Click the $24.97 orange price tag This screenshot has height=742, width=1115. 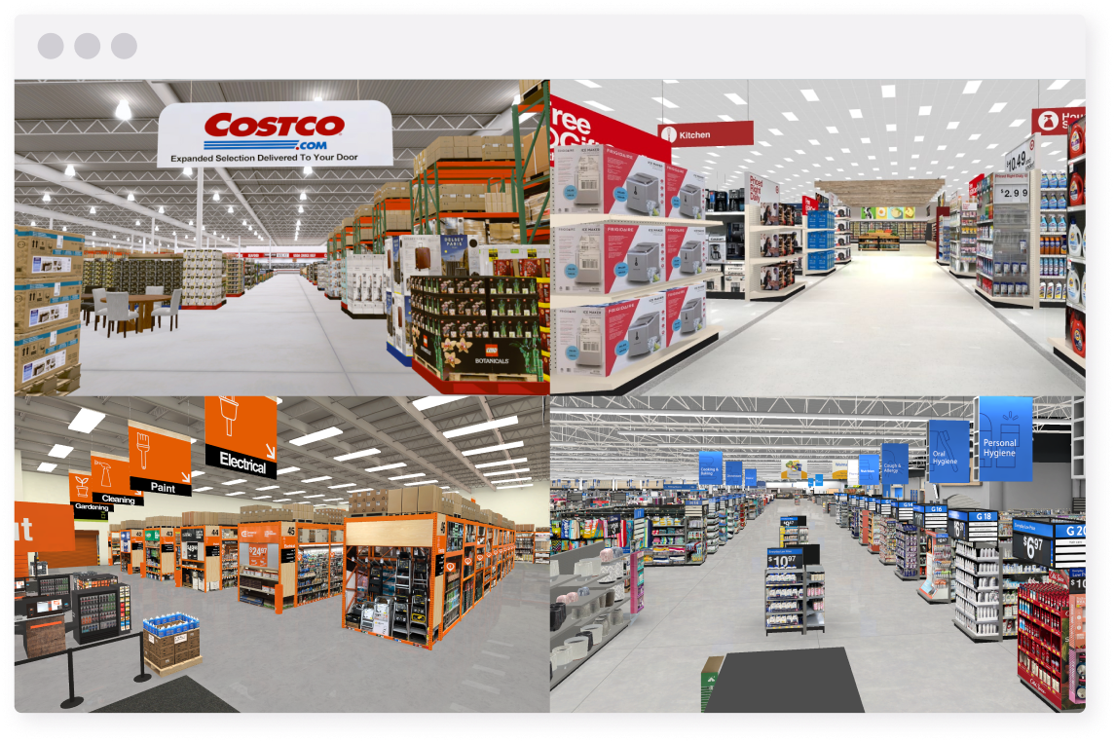[257, 552]
